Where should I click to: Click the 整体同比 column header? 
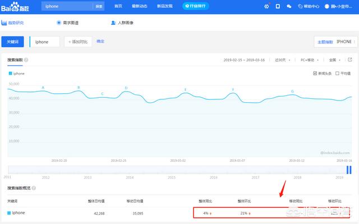coord(205,201)
